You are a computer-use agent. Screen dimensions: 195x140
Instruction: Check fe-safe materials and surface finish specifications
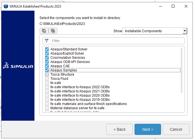click(47, 104)
